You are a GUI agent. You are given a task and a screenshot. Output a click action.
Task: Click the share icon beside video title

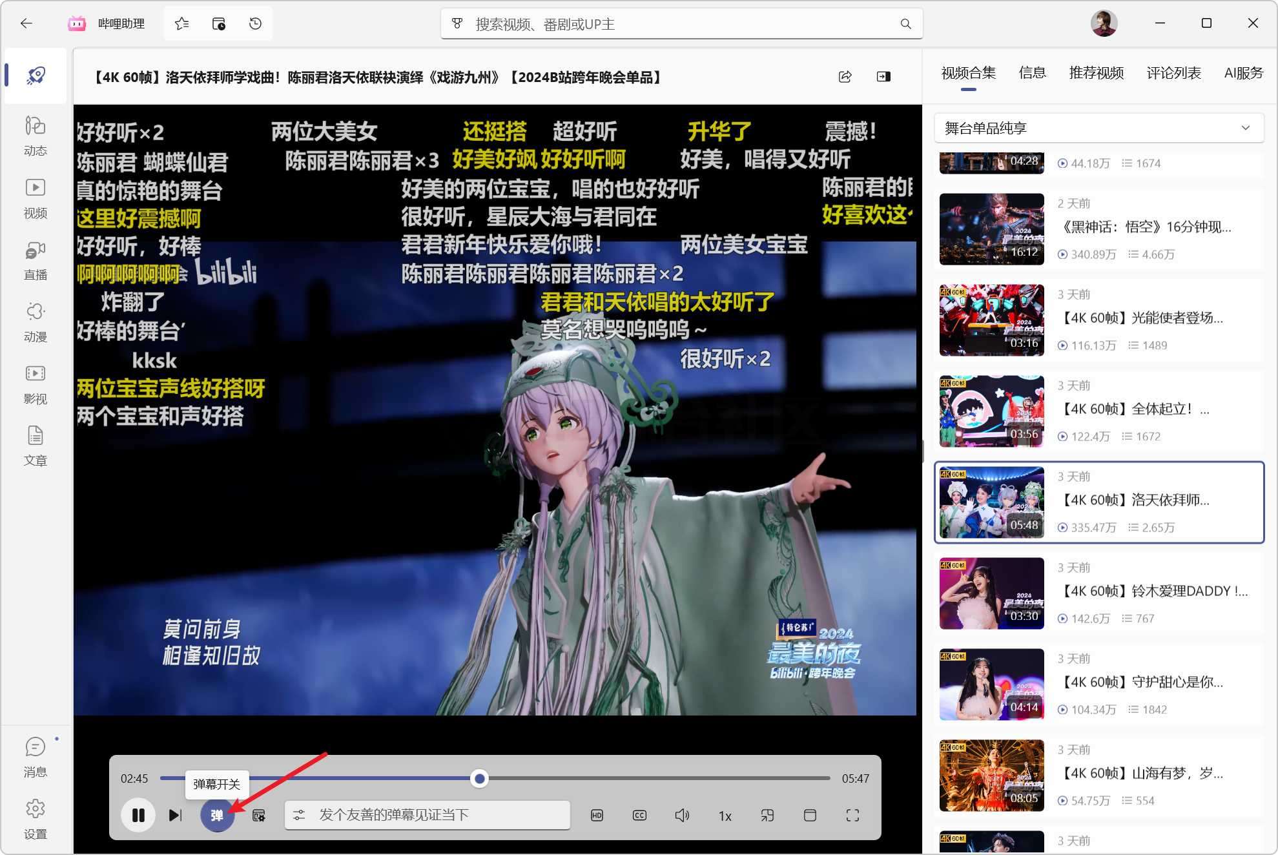[x=845, y=77]
